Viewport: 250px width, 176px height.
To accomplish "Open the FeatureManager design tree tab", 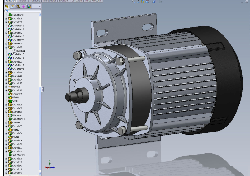I will point(7,7).
